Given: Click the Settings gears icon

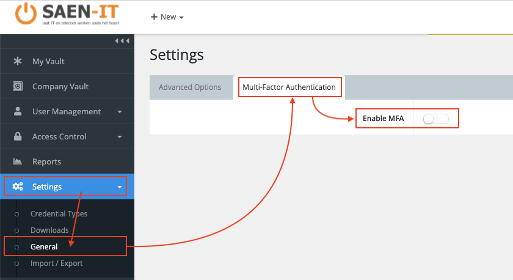Looking at the screenshot, I should point(18,186).
